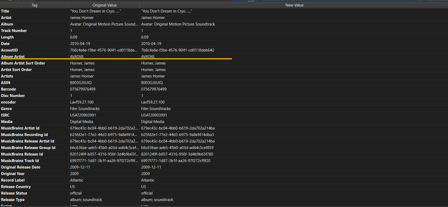Viewport: 448px width, 207px height.
Task: Click the new Album value Avatar soundtrack
Action: pos(178,24)
